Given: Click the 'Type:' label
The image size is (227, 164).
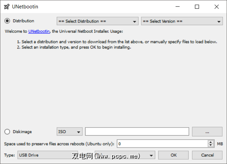Looking at the screenshot, I should click(9, 155).
